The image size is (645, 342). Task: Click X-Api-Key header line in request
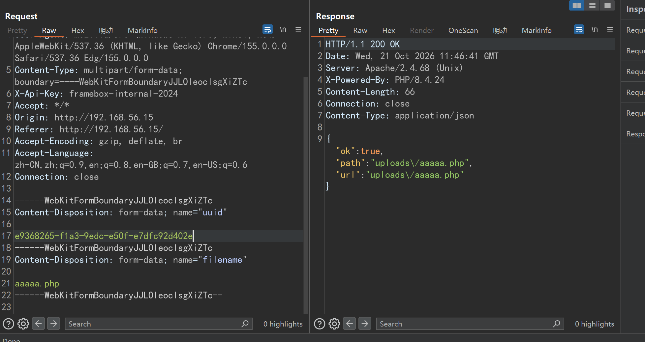coord(96,94)
